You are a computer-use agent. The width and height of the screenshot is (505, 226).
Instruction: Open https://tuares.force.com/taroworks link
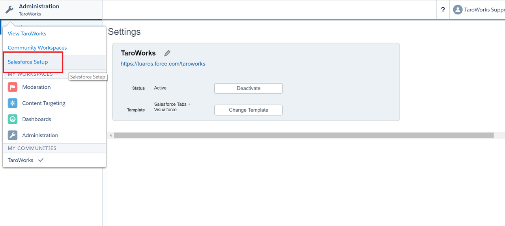click(163, 64)
